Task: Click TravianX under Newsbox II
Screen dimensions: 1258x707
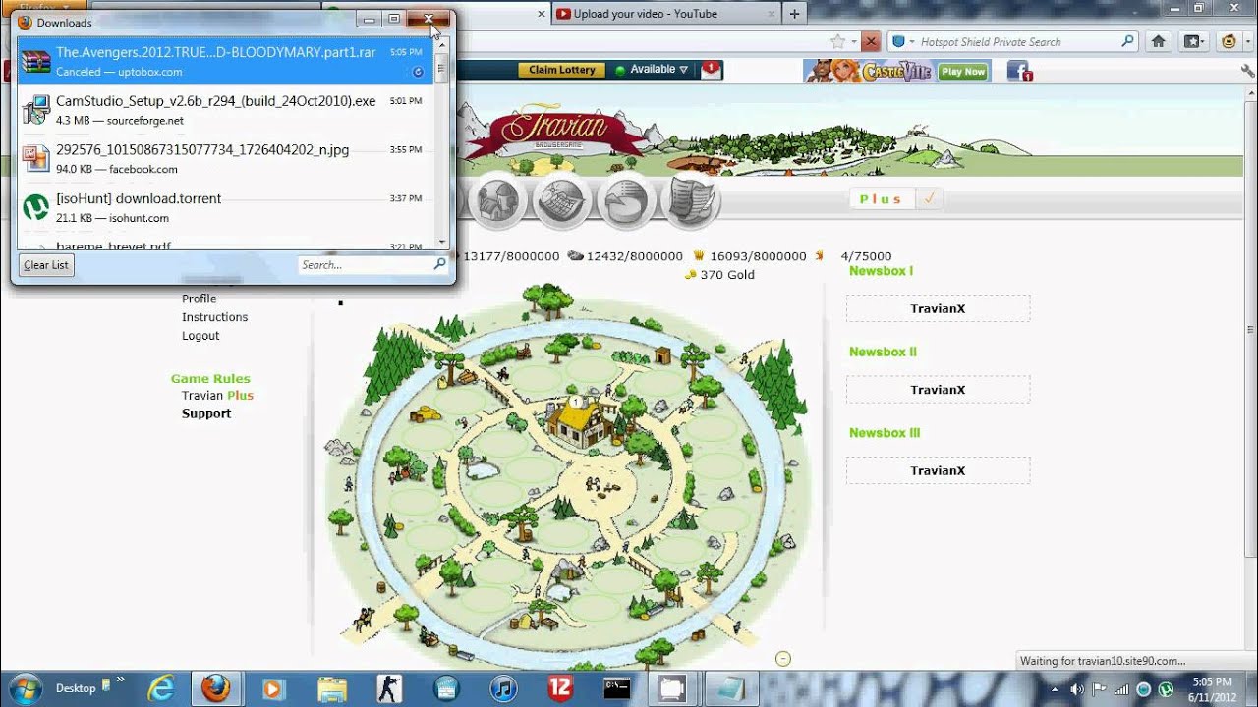Action: [x=938, y=390]
